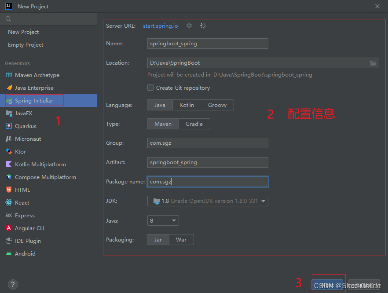Select New Project in sidebar
The height and width of the screenshot is (293, 388).
[23, 32]
